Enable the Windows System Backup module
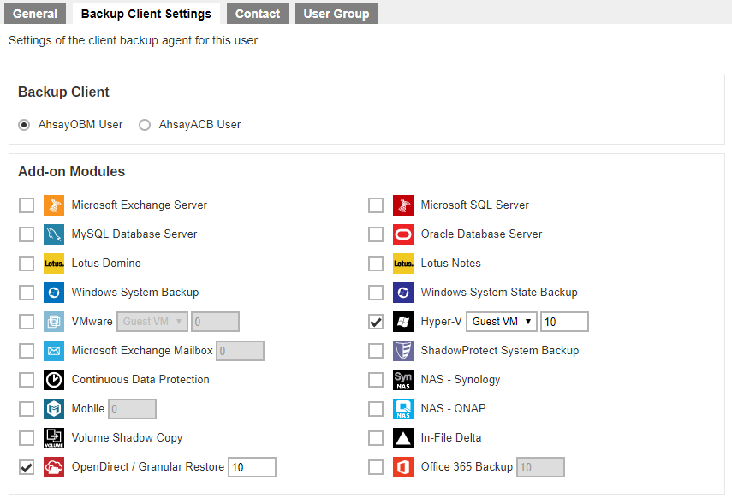The width and height of the screenshot is (732, 498). click(x=27, y=292)
